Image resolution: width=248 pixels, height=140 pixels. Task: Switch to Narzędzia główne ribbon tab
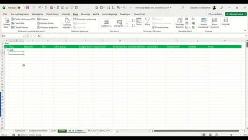pyautogui.click(x=20, y=14)
